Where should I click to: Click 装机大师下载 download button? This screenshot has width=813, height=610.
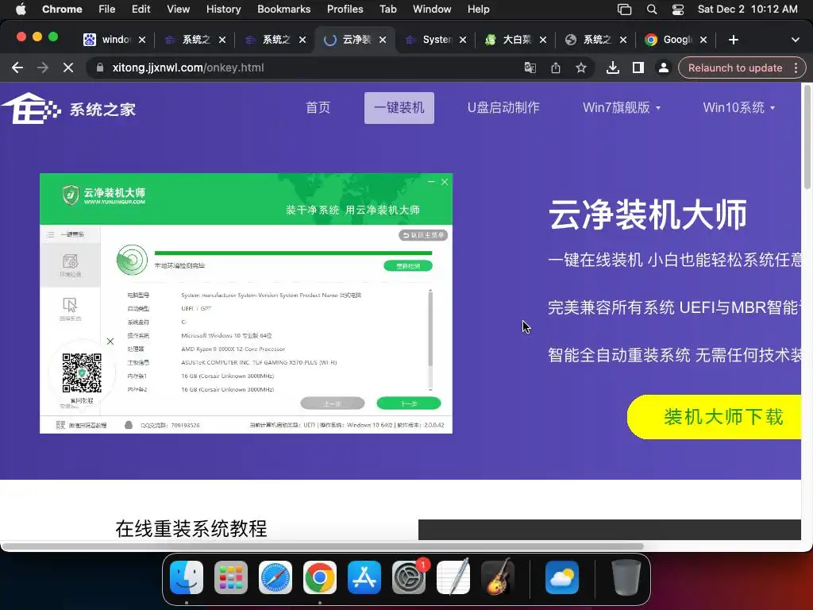click(714, 417)
